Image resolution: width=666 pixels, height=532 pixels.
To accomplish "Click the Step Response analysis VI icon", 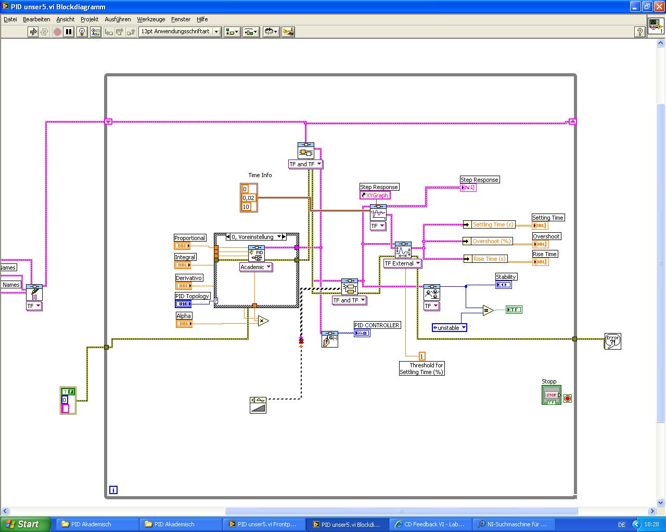I will (378, 213).
